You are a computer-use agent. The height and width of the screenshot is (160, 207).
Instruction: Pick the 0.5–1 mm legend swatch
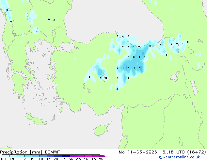pos(13,156)
